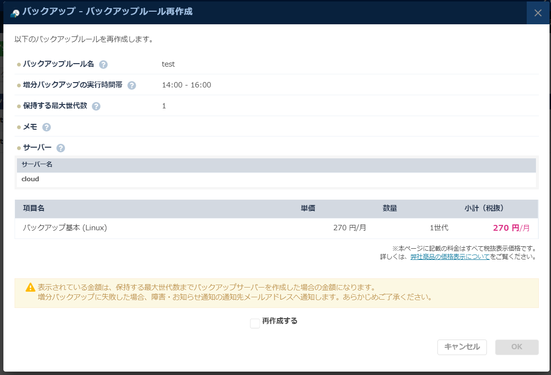Viewport: 551px width, 375px height.
Task: Close the dialog with the X button
Action: coord(537,13)
